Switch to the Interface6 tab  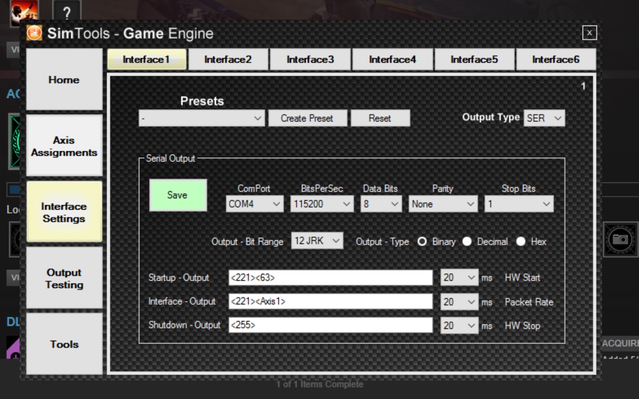pyautogui.click(x=556, y=59)
